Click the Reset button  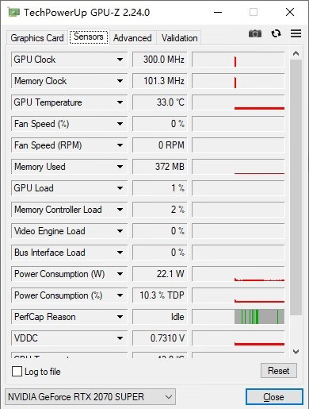pyautogui.click(x=279, y=371)
